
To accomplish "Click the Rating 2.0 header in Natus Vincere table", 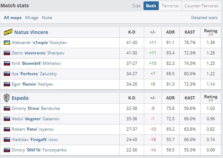I will [x=211, y=32].
